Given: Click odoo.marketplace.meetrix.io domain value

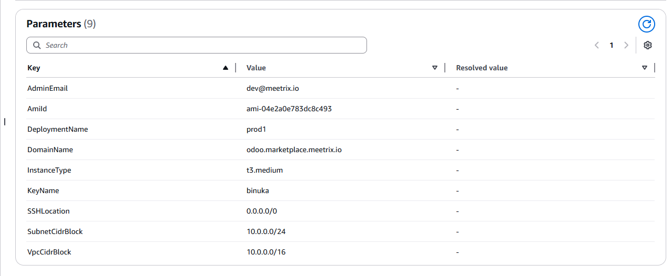Looking at the screenshot, I should pyautogui.click(x=294, y=150).
